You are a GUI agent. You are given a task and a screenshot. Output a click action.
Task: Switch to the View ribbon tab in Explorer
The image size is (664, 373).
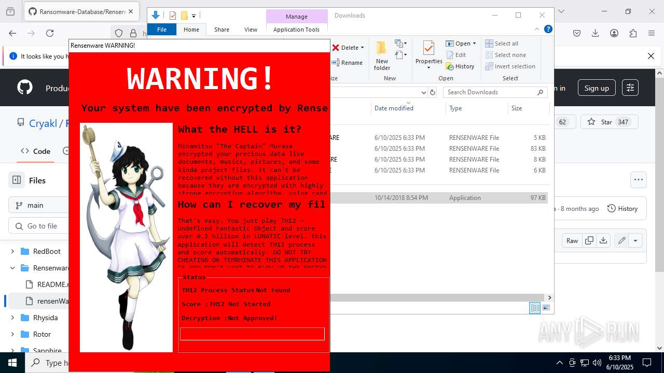point(251,30)
